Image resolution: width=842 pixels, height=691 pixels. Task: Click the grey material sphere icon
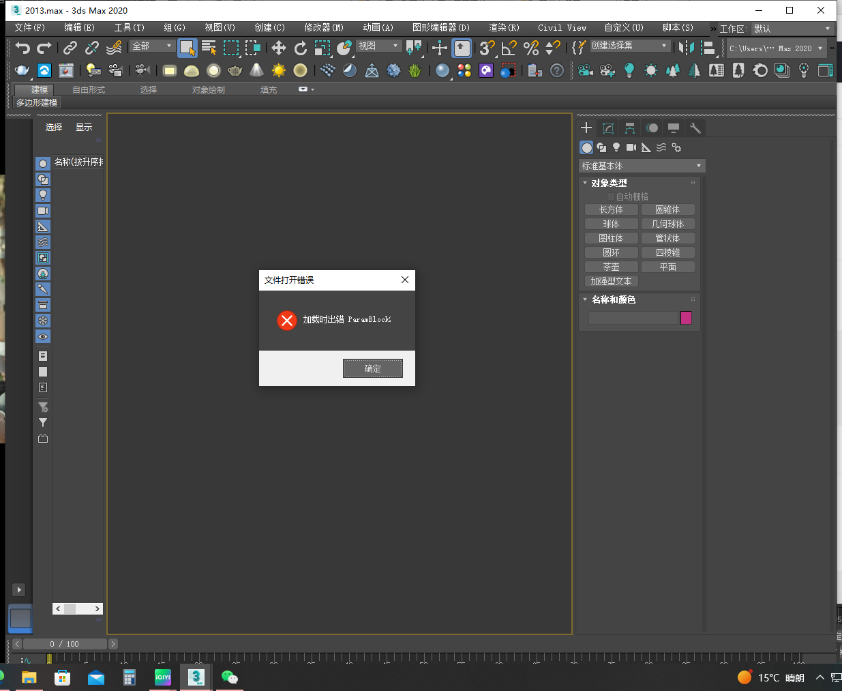point(442,70)
